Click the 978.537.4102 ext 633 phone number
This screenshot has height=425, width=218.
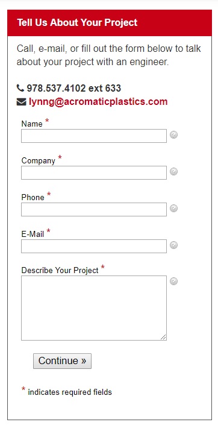[x=73, y=88]
